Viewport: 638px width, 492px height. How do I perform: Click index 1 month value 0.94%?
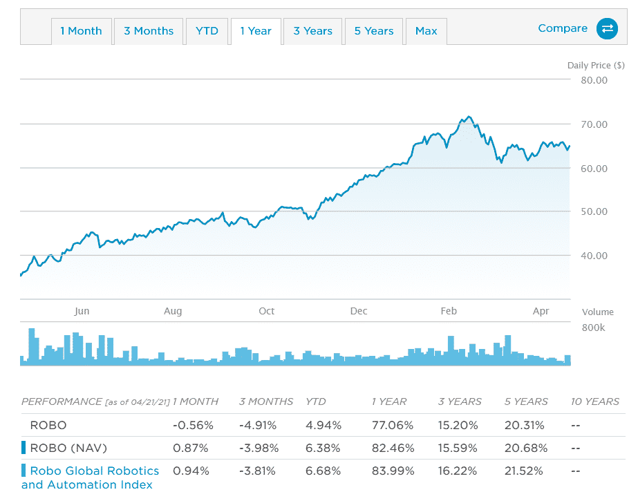pos(191,471)
